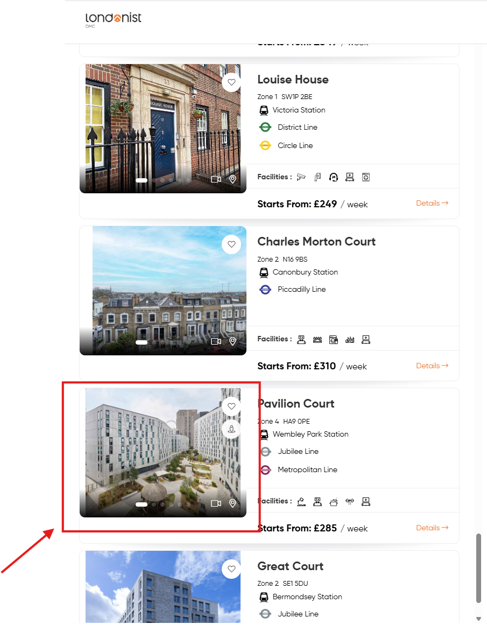Click the Metropolitan Line roundel icon
The height and width of the screenshot is (638, 487).
[265, 470]
